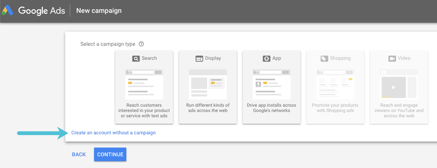Click the Display campaign icon
Viewport: 437px width, 168px height.
click(199, 59)
